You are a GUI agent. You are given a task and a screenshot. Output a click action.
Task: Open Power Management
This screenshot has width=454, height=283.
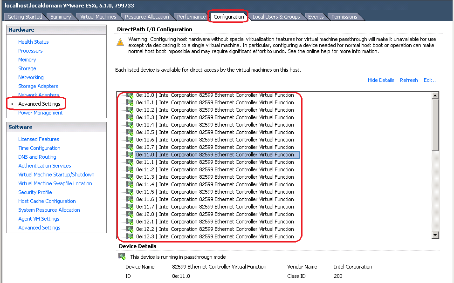(x=40, y=113)
